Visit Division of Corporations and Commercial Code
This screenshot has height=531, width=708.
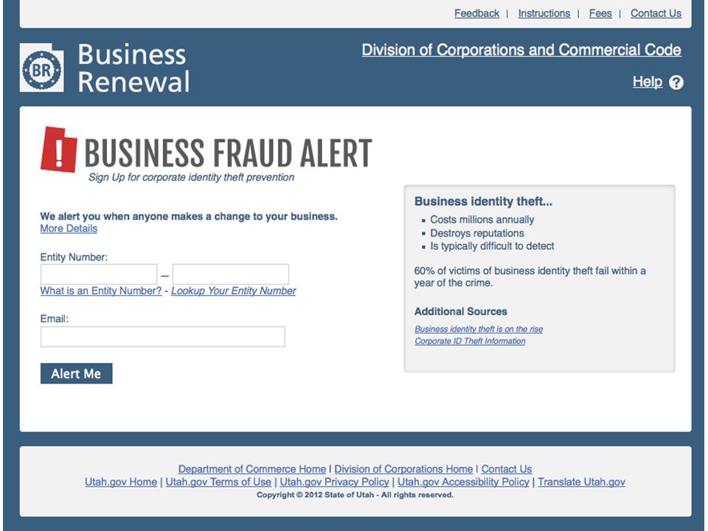pos(521,49)
